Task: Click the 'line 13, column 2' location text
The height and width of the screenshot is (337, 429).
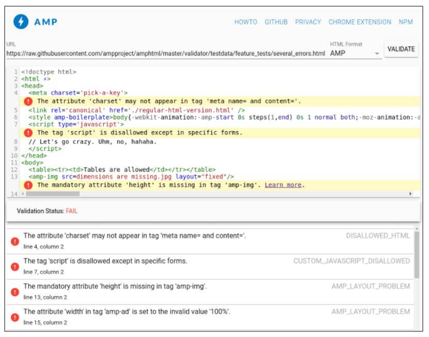Action: click(45, 297)
